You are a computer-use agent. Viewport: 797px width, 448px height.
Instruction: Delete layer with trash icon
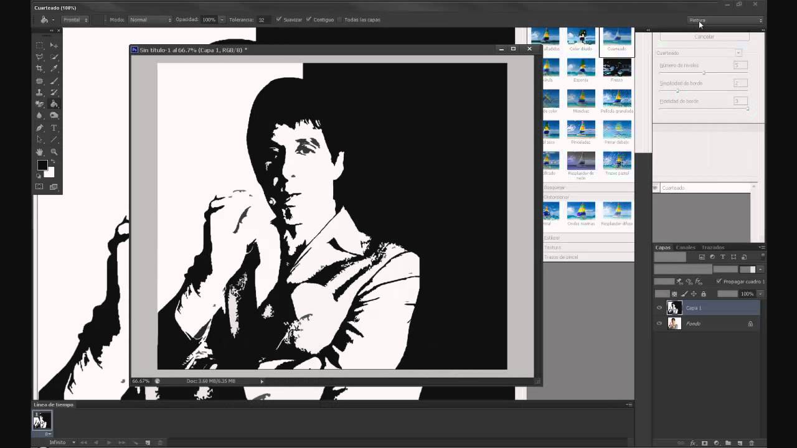pos(752,443)
